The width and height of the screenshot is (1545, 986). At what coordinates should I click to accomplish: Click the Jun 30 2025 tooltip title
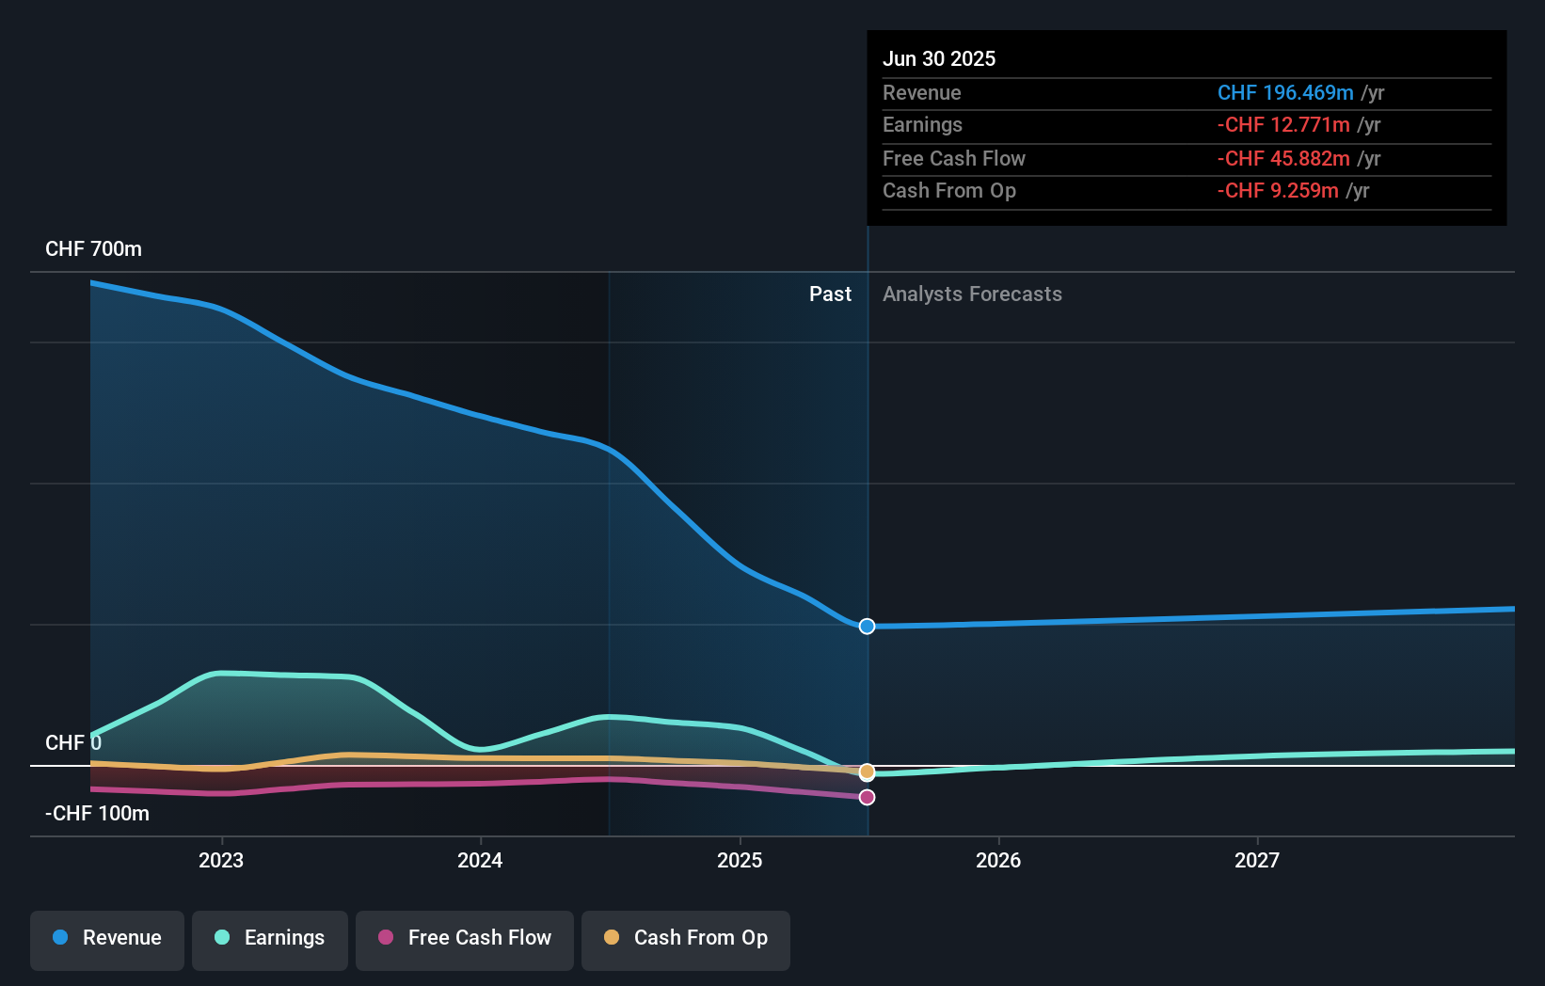point(939,59)
